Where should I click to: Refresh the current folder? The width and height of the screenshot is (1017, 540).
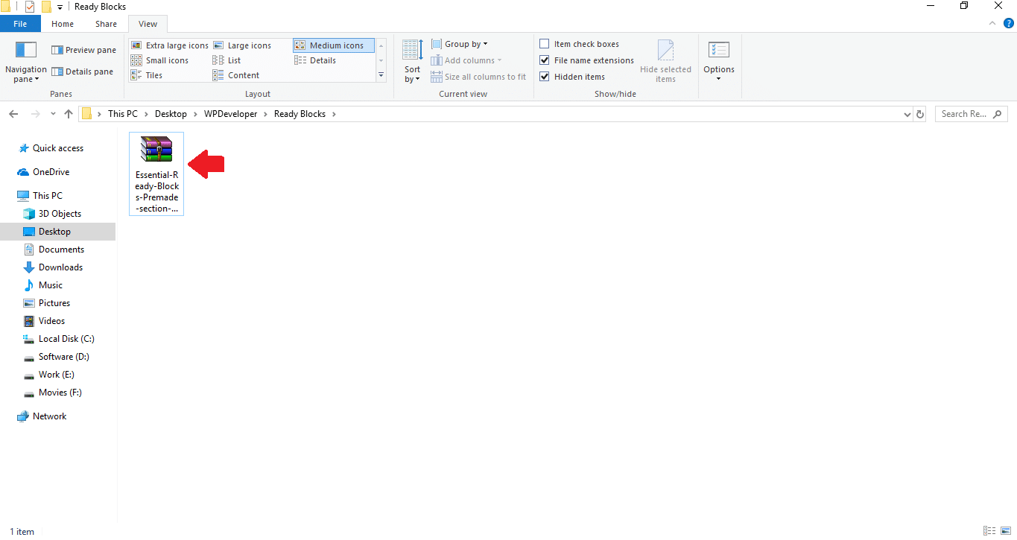click(920, 114)
